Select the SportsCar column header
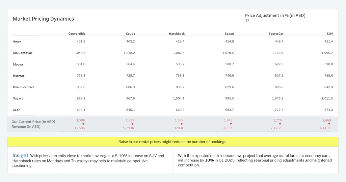This screenshot has height=182, width=346. pos(276,34)
